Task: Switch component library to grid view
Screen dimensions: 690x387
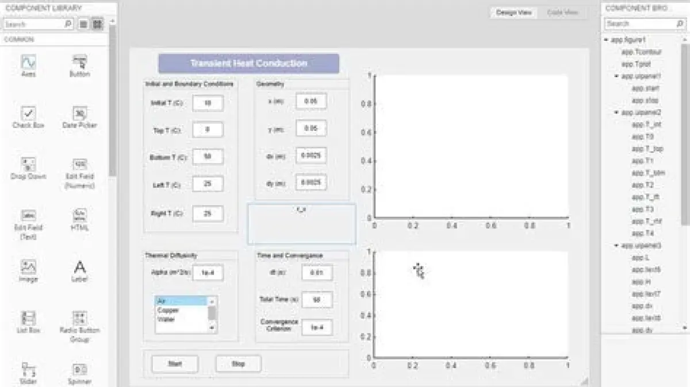Action: click(97, 24)
